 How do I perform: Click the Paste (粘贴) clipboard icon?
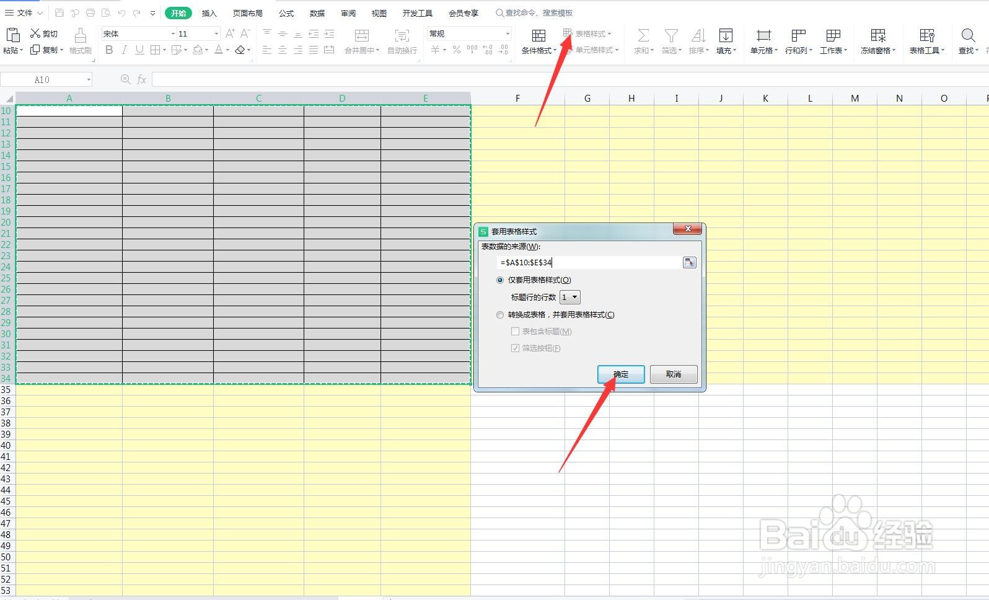tap(12, 35)
